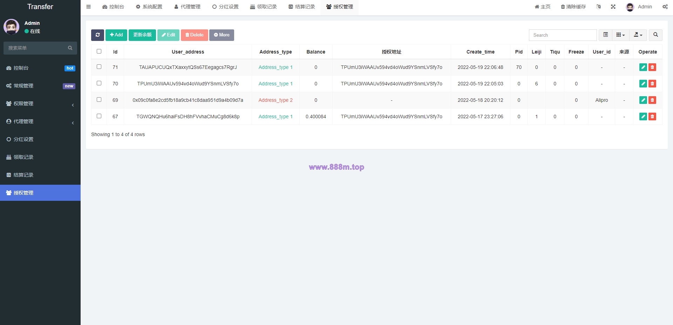The height and width of the screenshot is (325, 673).
Task: Tick the checkbox for row Id 69
Action: click(99, 100)
